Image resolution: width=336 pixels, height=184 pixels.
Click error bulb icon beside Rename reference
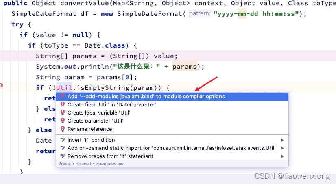click(x=63, y=129)
